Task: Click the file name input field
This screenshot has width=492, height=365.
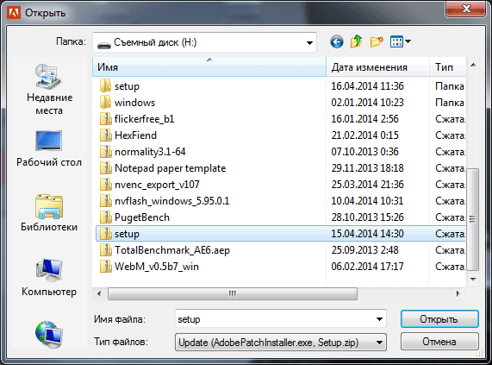Action: [x=275, y=319]
